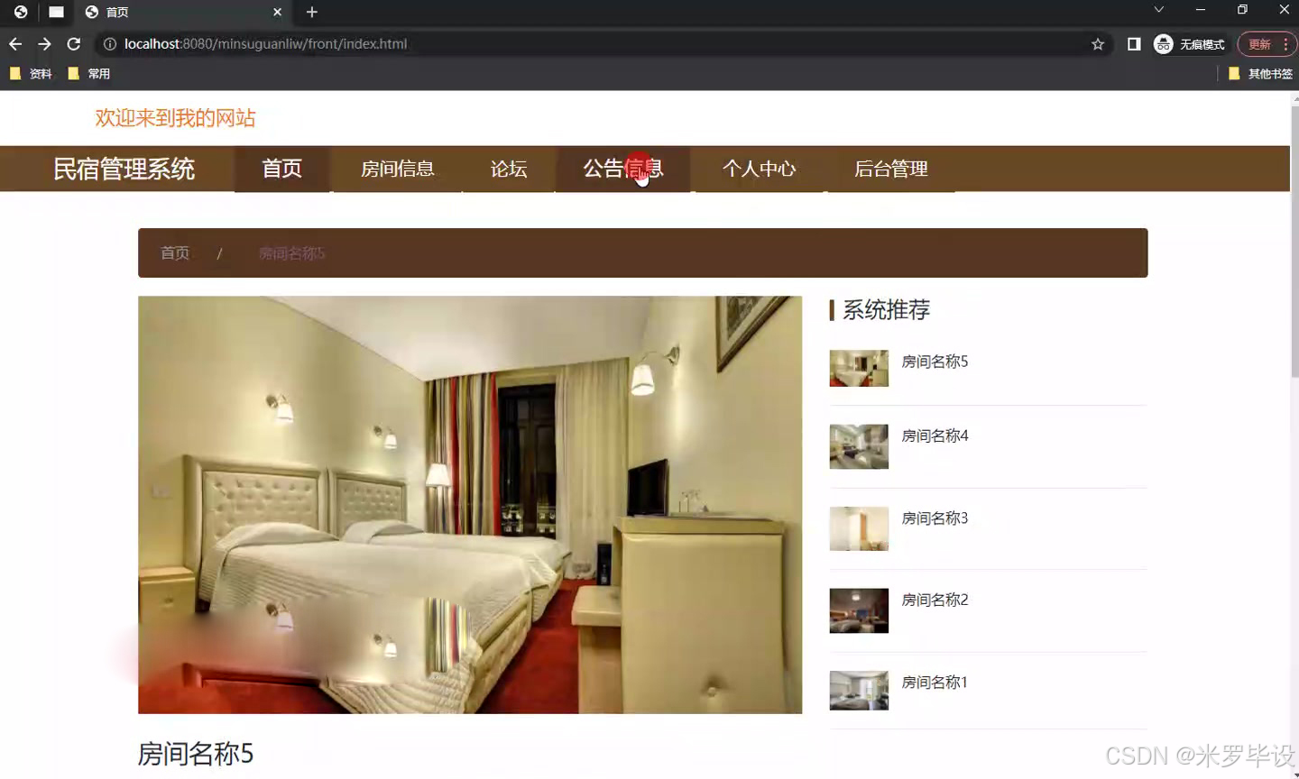Viewport: 1299px width, 779px height.
Task: Click the side panel icon near the profile
Action: [x=1133, y=43]
